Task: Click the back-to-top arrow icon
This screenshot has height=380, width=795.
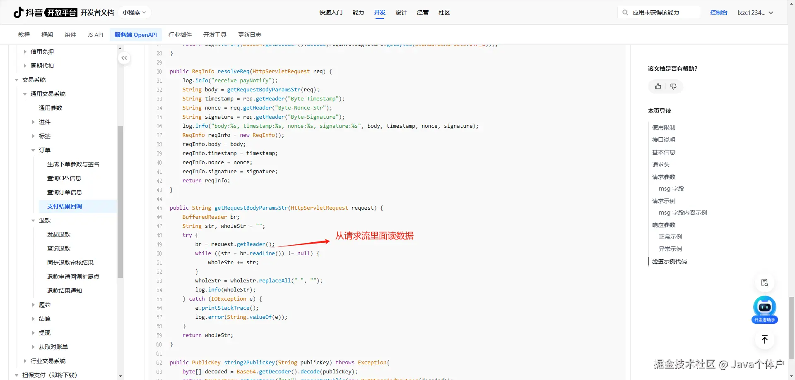Action: (x=764, y=339)
